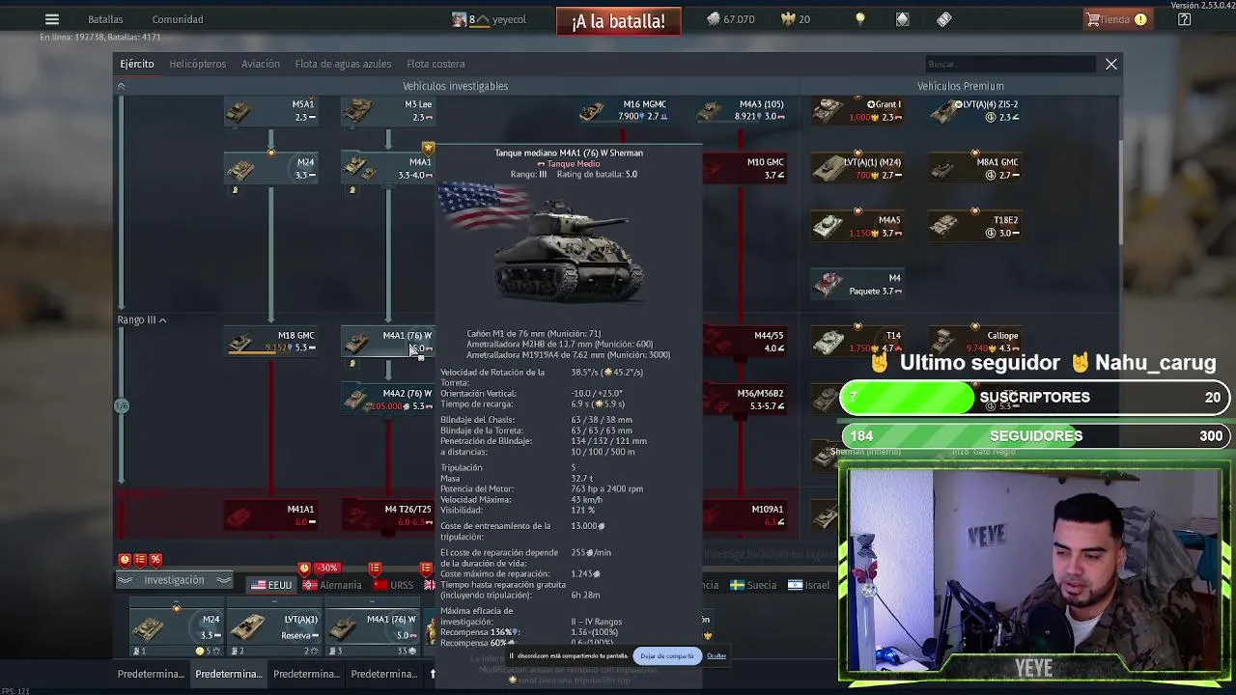1236x695 pixels.
Task: Open the yeyecol player profile
Action: point(490,19)
